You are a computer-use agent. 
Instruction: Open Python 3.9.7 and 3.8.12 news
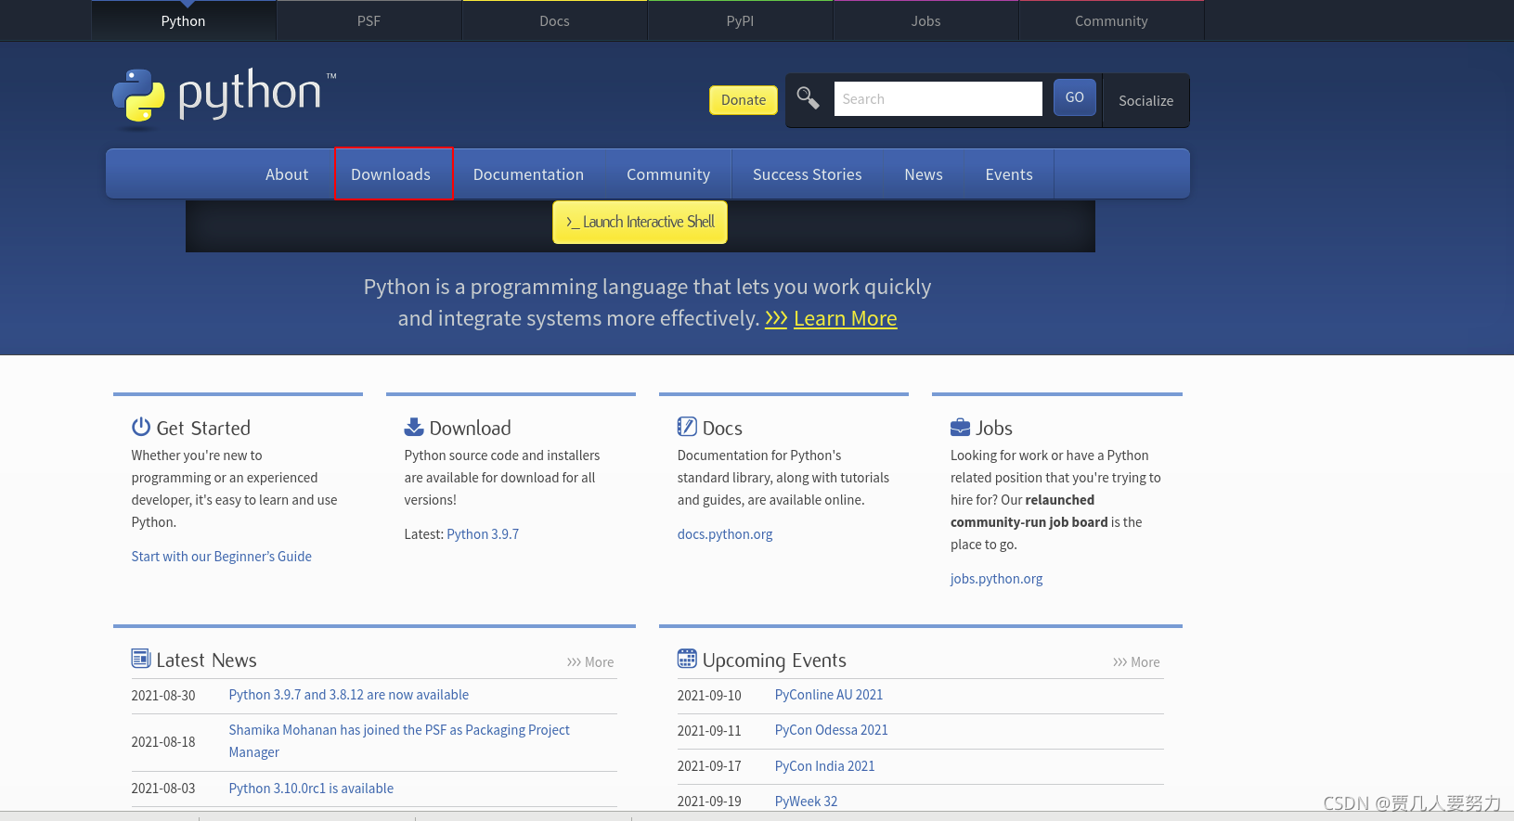pyautogui.click(x=349, y=695)
